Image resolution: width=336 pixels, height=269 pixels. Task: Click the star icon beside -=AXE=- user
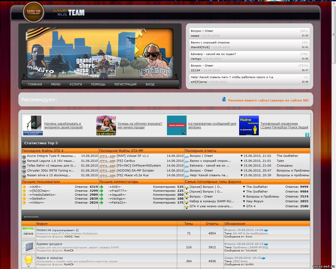tap(24, 187)
